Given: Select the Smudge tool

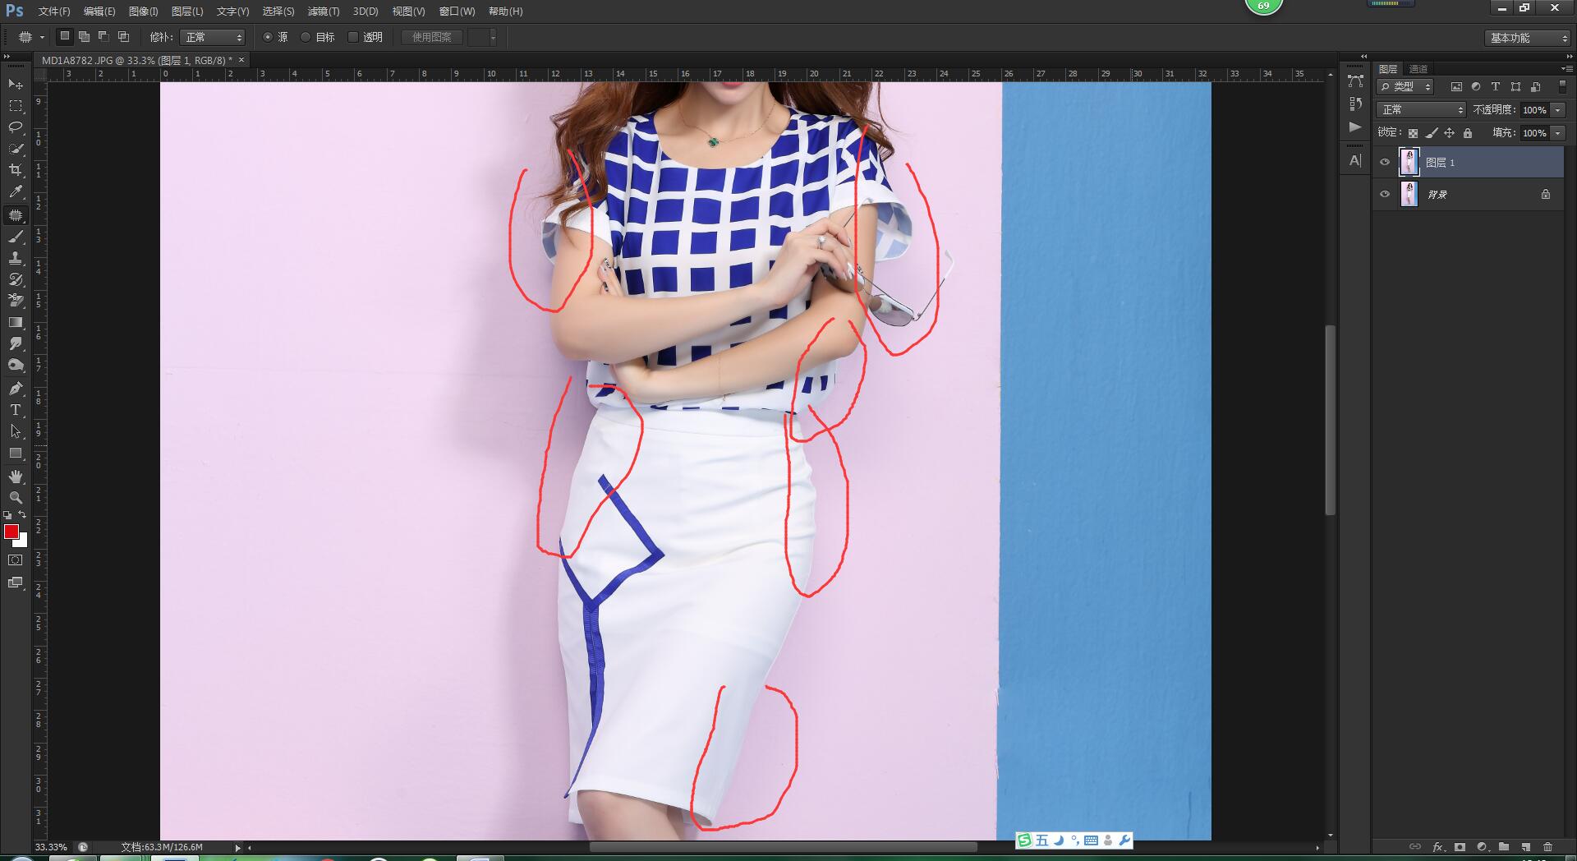Looking at the screenshot, I should pyautogui.click(x=16, y=343).
